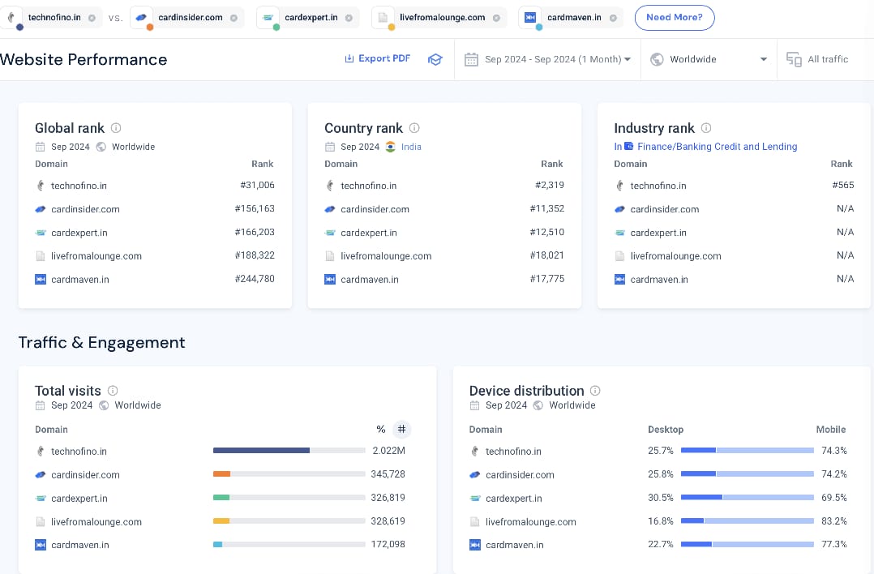Open the graduation cap learning icon
Viewport: 874px width, 574px height.
(435, 59)
